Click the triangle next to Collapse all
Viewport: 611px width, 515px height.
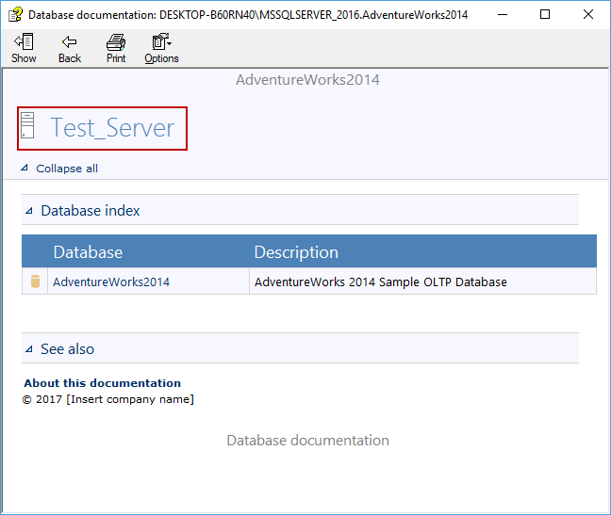25,169
